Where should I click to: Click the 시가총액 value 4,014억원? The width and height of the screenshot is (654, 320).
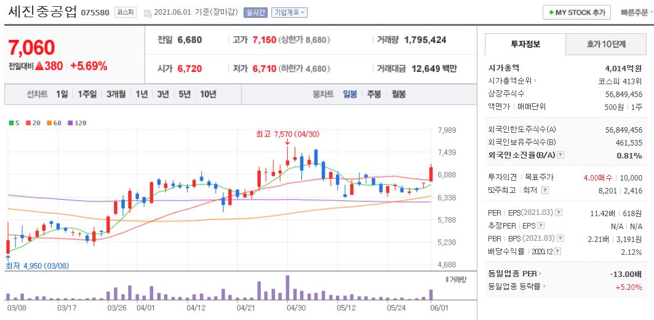tap(623, 68)
